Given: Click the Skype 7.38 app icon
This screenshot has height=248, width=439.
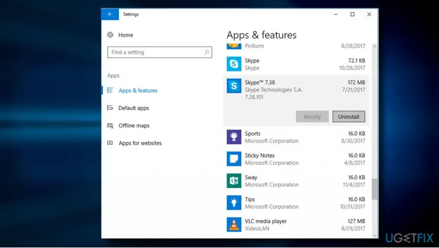Looking at the screenshot, I should [x=234, y=86].
